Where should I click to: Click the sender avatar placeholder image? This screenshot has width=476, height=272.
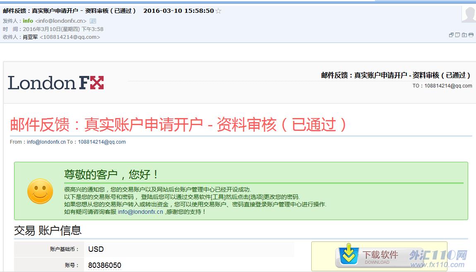point(469,14)
